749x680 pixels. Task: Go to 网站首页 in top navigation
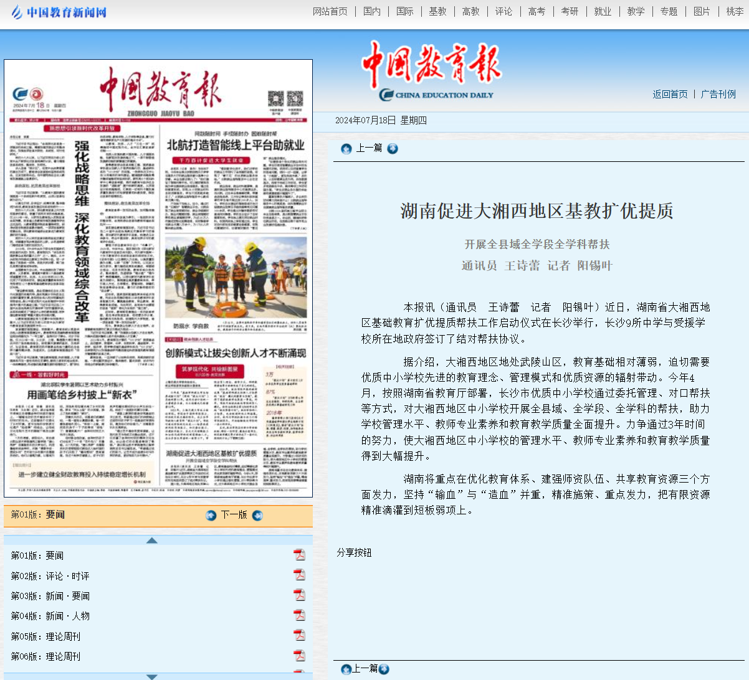coord(330,11)
